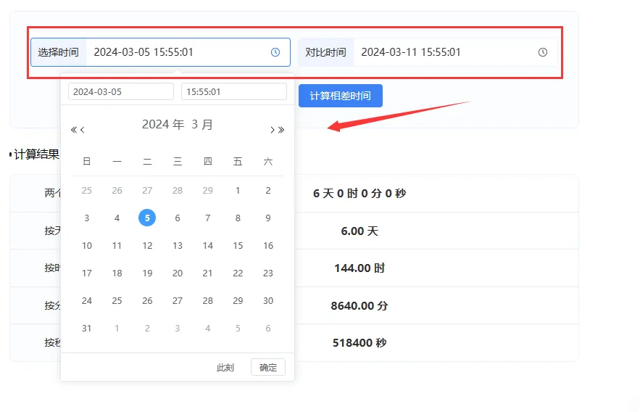640x412 pixels.
Task: Click result value 6.00 天
Action: [360, 231]
